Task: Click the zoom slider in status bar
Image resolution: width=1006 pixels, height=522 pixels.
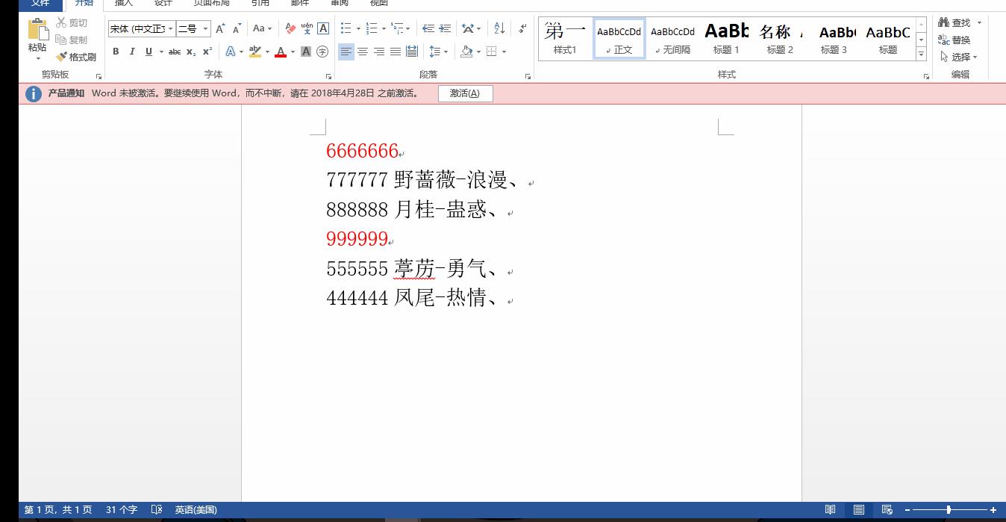Action: (x=949, y=510)
